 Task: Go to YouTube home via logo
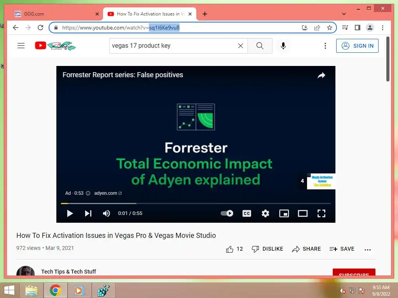pos(55,46)
